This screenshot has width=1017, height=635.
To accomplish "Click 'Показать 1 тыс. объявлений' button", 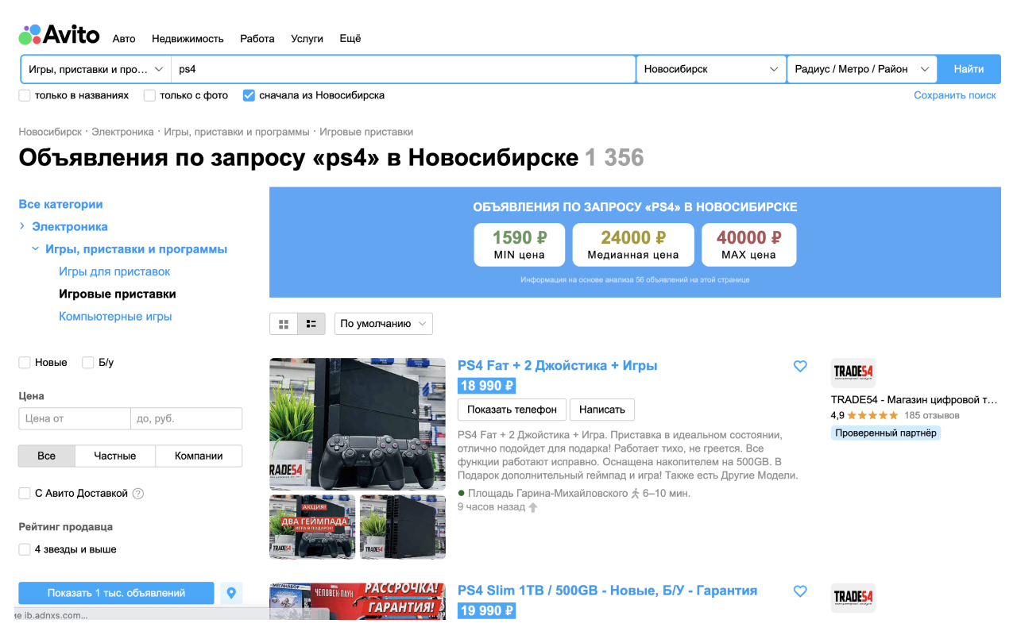I will [x=116, y=593].
